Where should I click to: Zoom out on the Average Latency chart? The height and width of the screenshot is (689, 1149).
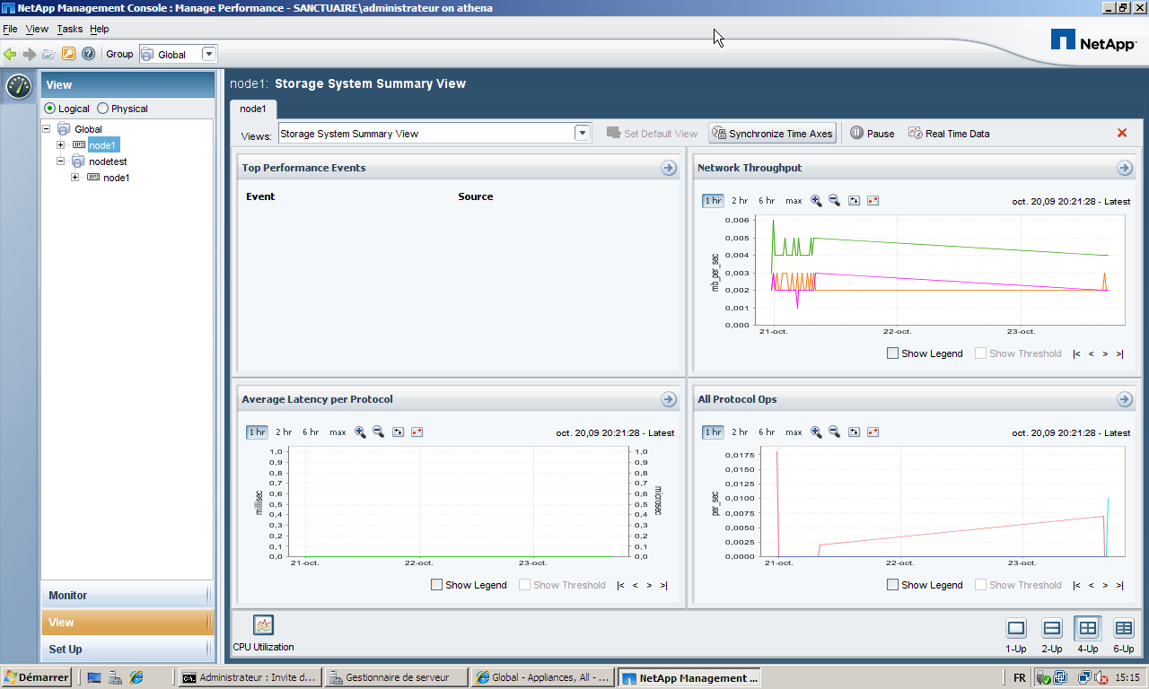click(378, 432)
